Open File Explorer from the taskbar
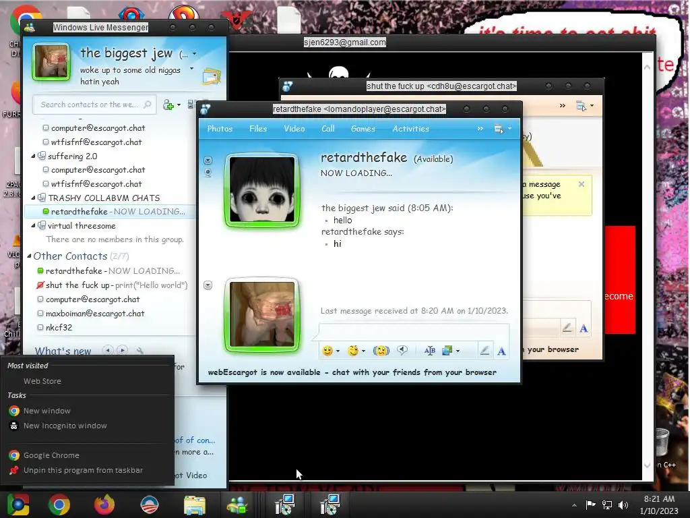 coord(195,505)
